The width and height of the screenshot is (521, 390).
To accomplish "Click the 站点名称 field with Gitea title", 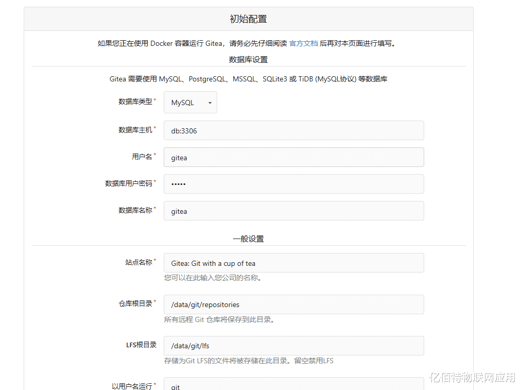I will [294, 263].
